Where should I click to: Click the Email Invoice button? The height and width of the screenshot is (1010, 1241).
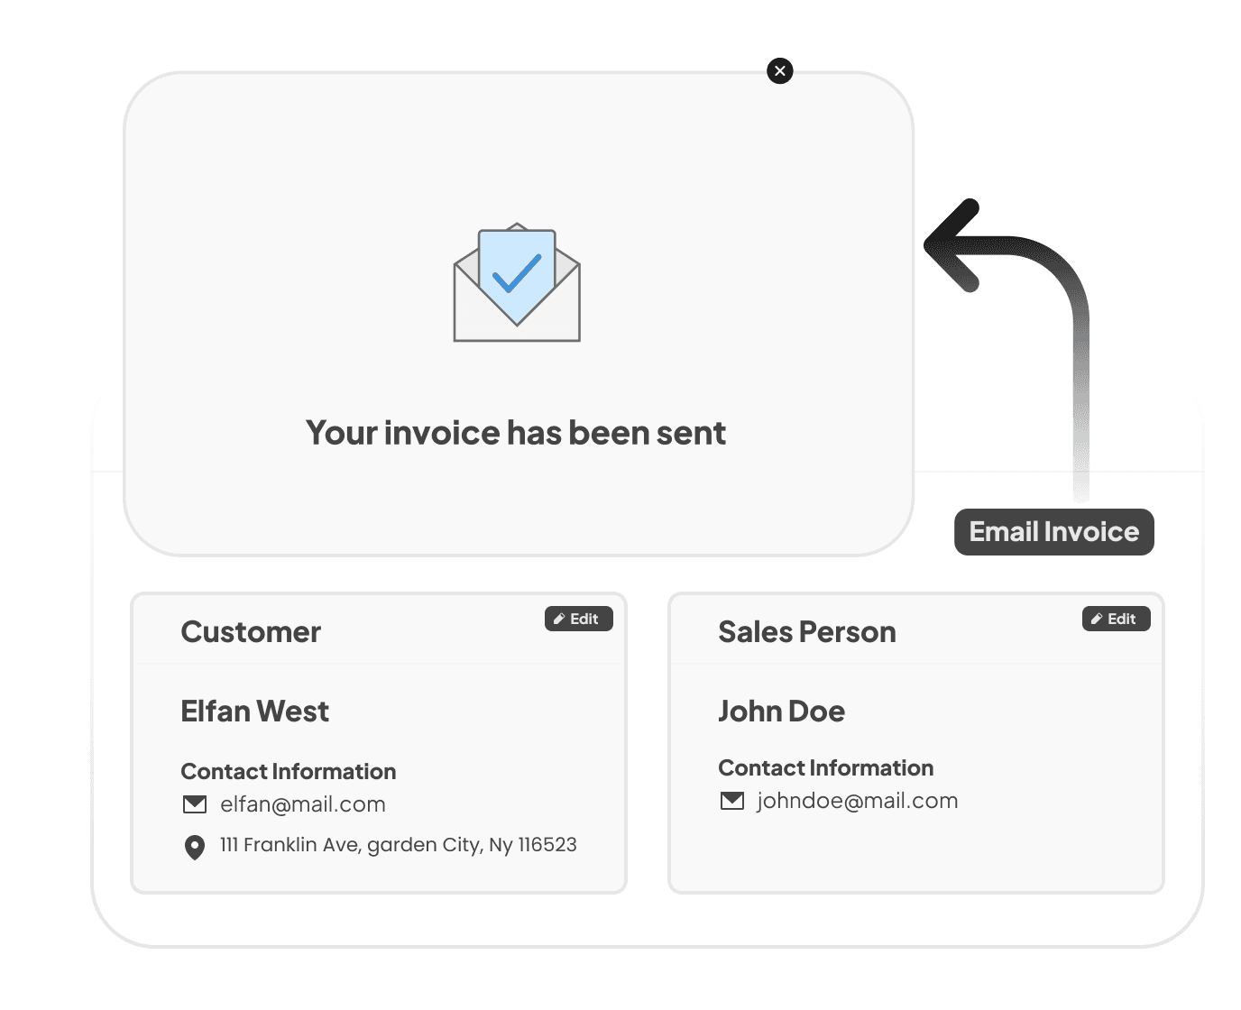[1054, 532]
